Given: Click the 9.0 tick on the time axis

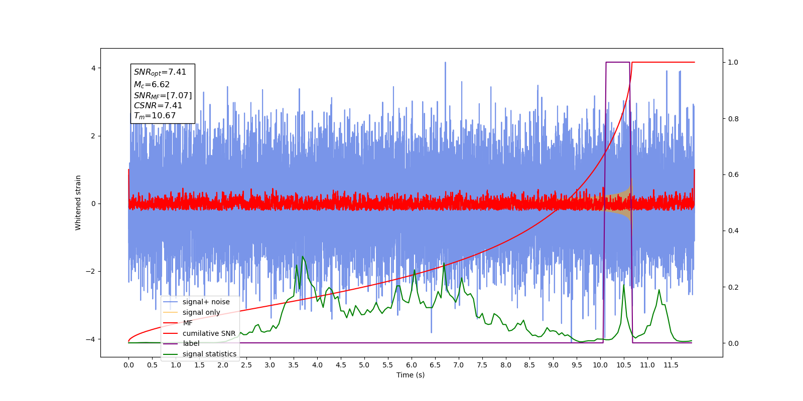Looking at the screenshot, I should (x=553, y=365).
